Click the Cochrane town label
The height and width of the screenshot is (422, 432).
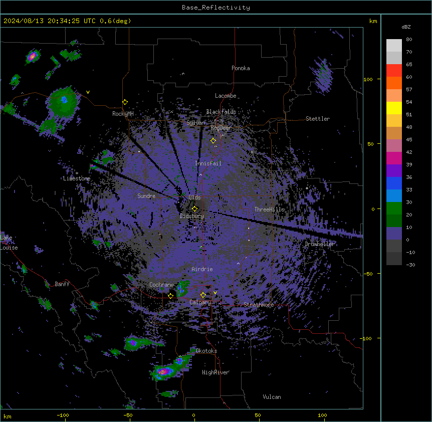161,285
